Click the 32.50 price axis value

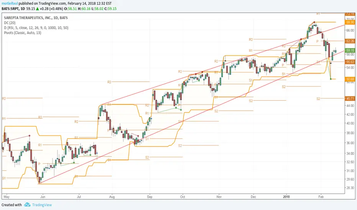[x=350, y=162]
